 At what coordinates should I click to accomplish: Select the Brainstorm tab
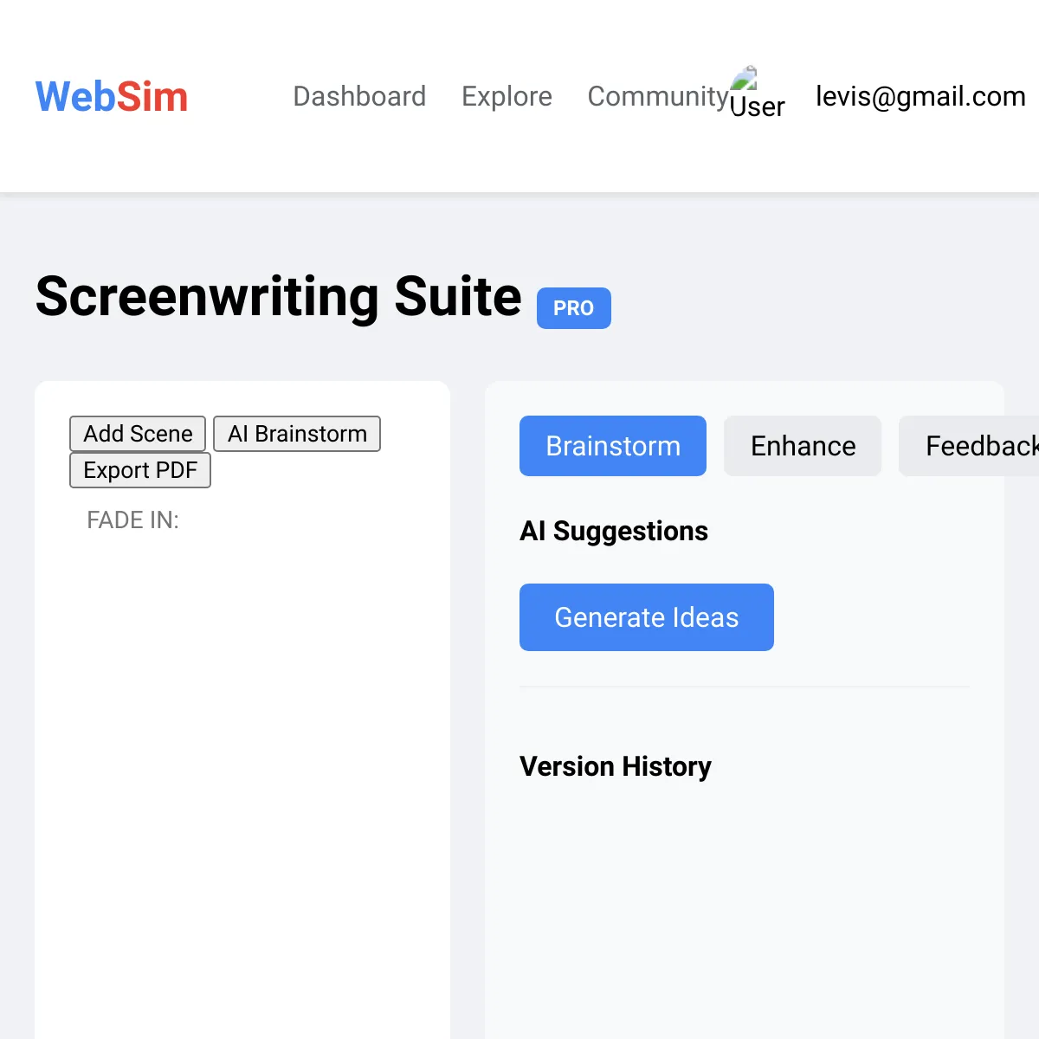[x=613, y=446]
